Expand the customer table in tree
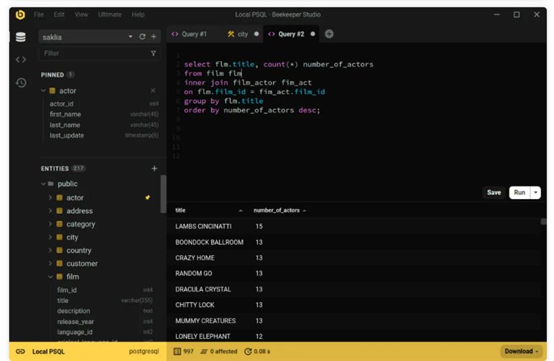This screenshot has height=361, width=554. [x=50, y=263]
